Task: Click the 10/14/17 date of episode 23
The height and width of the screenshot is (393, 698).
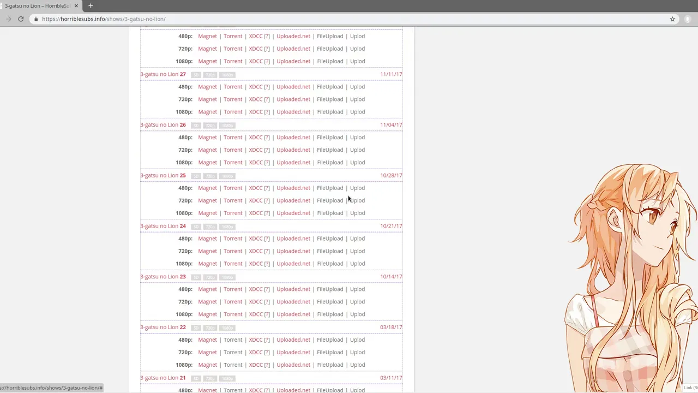Action: [391, 277]
